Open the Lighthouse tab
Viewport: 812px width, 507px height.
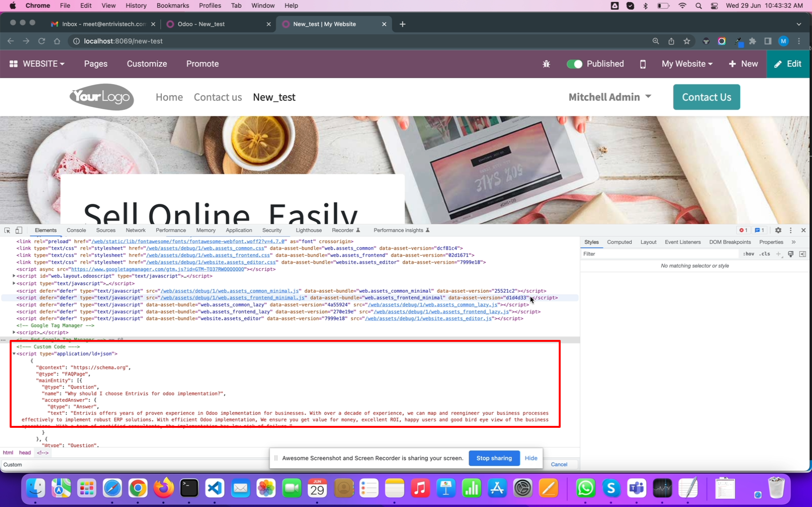click(309, 230)
